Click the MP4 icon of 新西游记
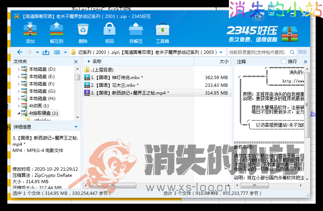This screenshot has height=211, width=323. pyautogui.click(x=87, y=93)
